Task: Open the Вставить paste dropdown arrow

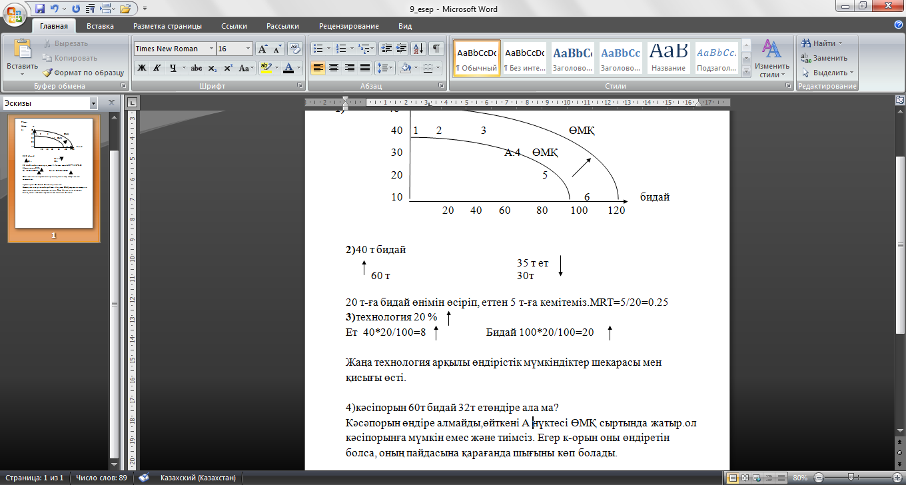Action: click(22, 74)
